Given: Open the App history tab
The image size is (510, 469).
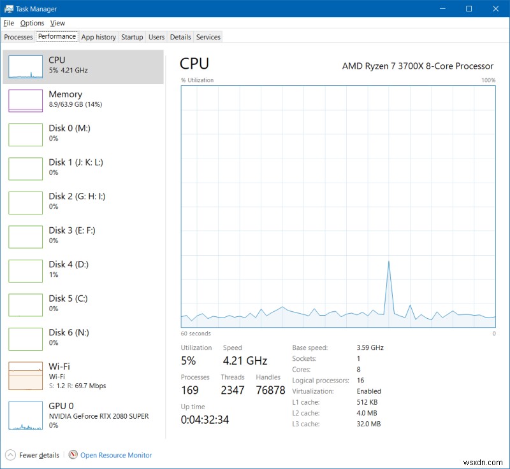Looking at the screenshot, I should coord(98,37).
